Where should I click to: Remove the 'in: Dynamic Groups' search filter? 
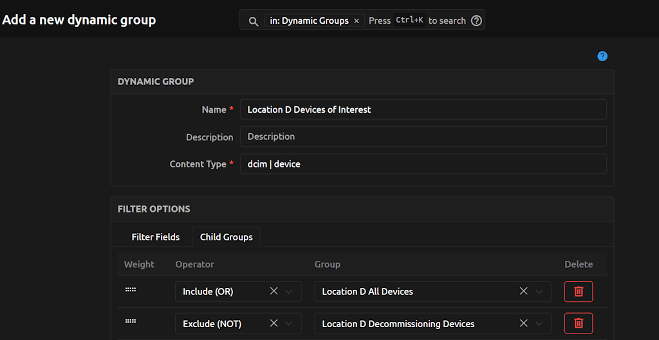pyautogui.click(x=357, y=21)
